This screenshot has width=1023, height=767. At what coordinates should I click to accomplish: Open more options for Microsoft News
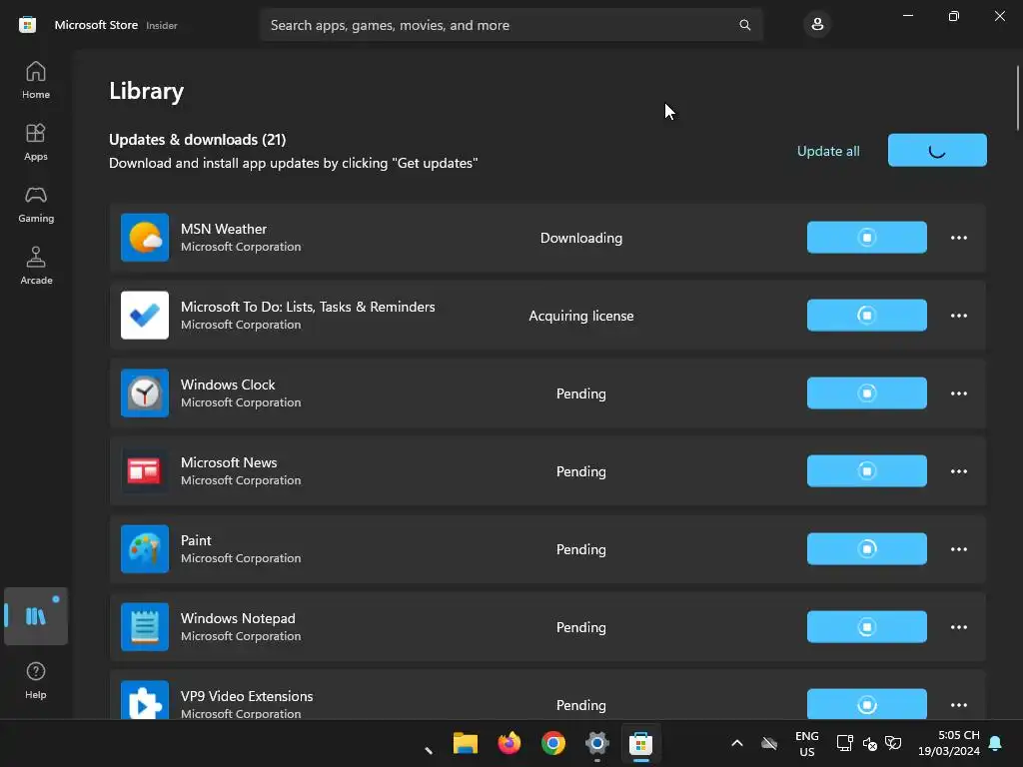pos(958,471)
